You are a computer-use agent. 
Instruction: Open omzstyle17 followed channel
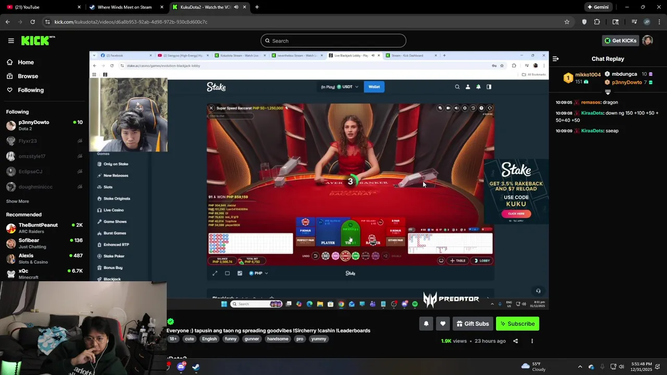click(x=44, y=156)
